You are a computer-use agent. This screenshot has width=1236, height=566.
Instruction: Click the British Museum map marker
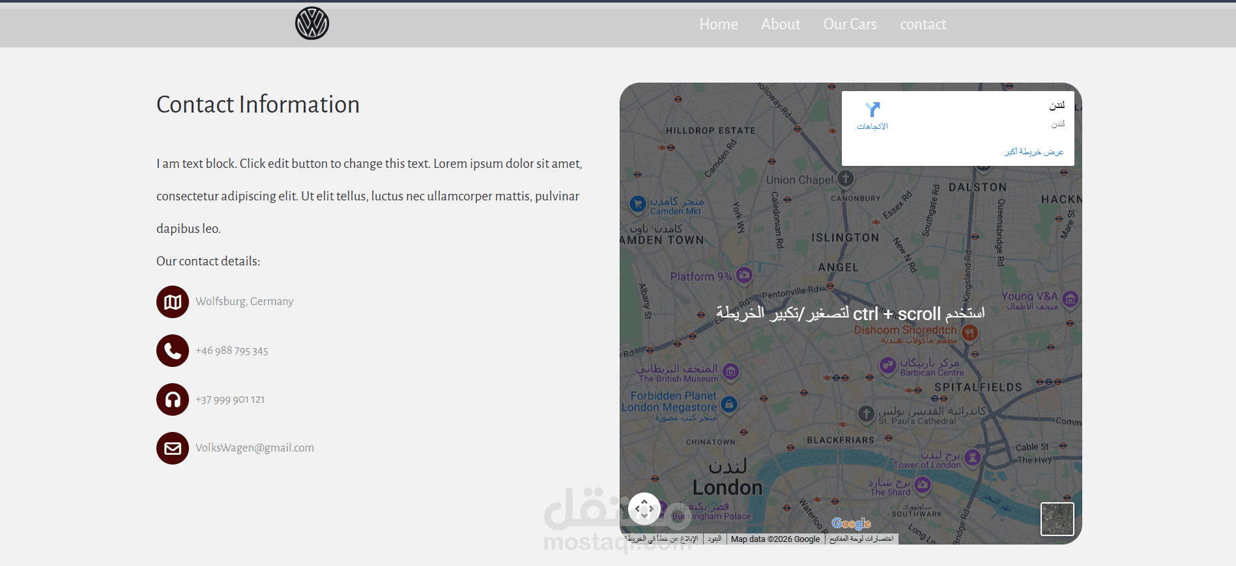pos(731,371)
